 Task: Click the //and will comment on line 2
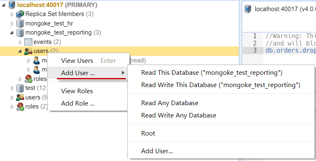[x=291, y=43]
